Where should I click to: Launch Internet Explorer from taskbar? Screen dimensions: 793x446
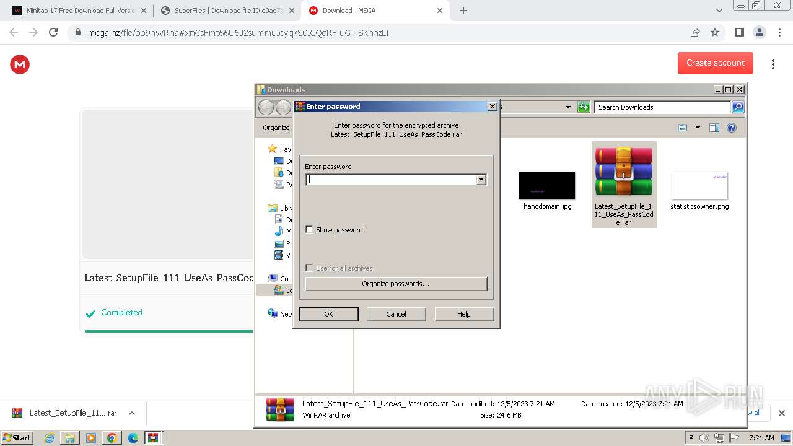[x=49, y=438]
